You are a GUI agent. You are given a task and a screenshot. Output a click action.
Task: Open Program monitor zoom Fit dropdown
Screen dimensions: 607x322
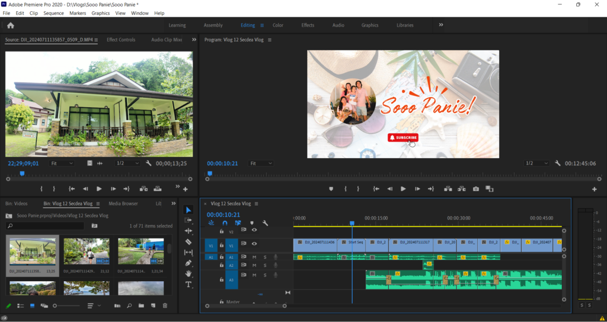(x=261, y=163)
